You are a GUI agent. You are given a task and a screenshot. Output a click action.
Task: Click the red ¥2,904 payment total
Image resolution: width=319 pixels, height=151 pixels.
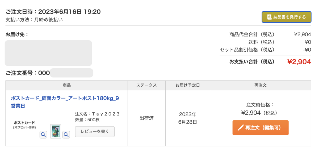tap(299, 62)
